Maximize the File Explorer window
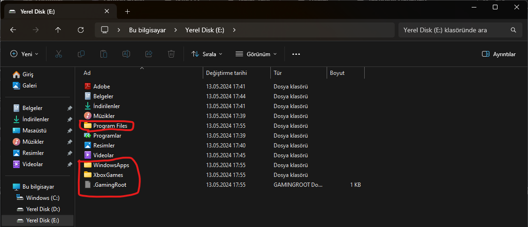 click(495, 7)
